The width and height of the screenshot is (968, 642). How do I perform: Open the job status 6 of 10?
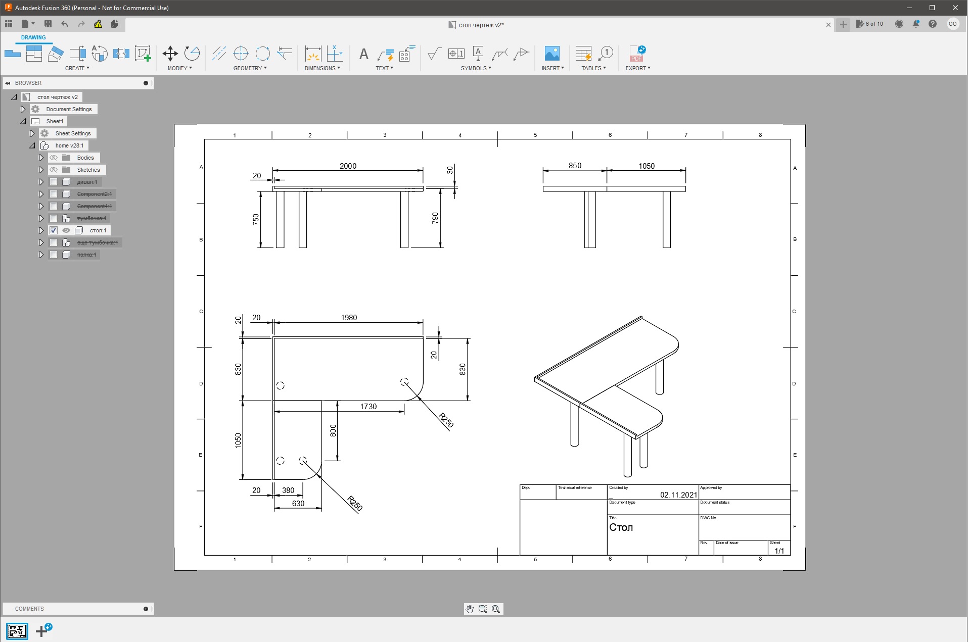pyautogui.click(x=870, y=24)
